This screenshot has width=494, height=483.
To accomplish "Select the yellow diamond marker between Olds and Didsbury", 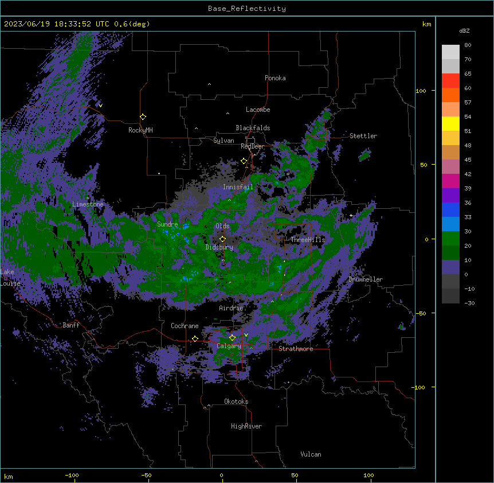I will pyautogui.click(x=222, y=239).
